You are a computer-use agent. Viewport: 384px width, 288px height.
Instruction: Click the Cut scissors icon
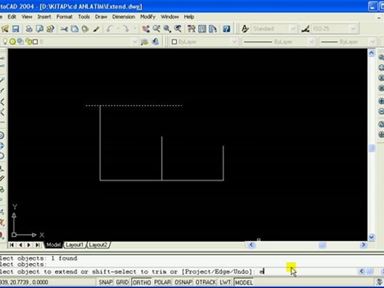point(64,29)
